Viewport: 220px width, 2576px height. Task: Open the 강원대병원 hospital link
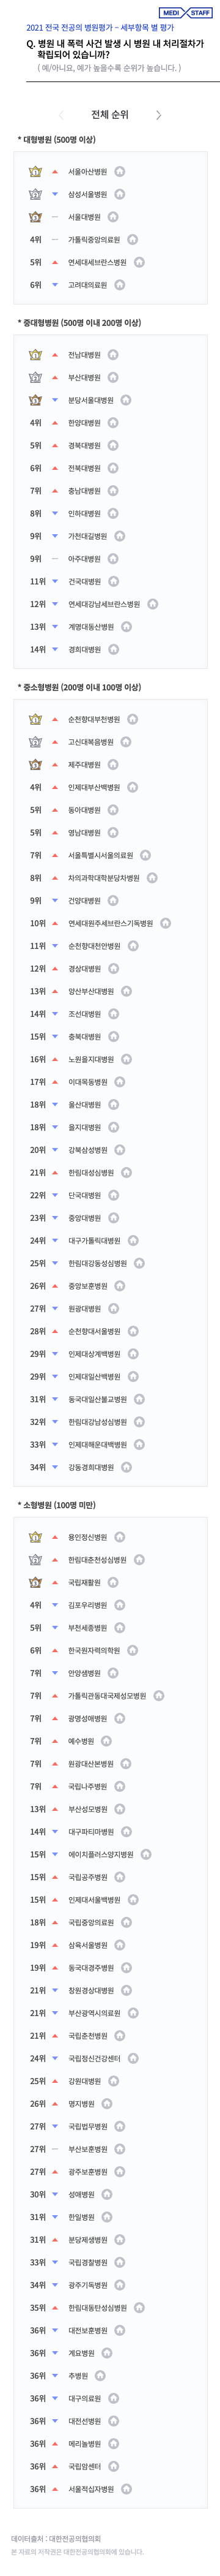84,2081
